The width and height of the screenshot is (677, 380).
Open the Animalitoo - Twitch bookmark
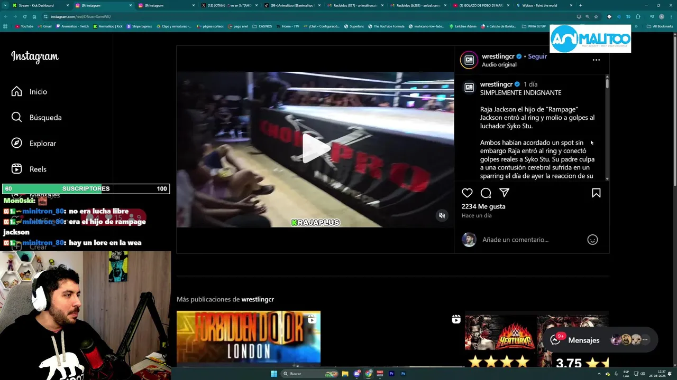coord(72,26)
